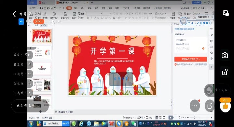Viewport: 234px width, 127px height.
Task: Open WeChat from the Windows taskbar
Action: click(x=134, y=123)
